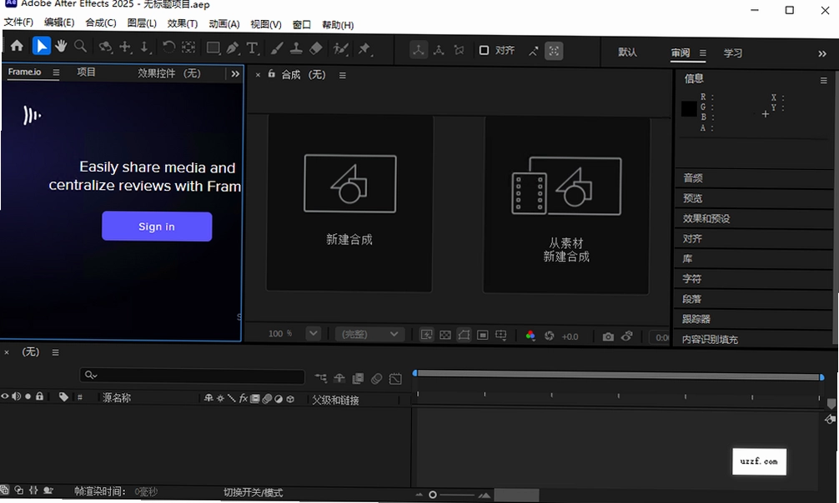Enable the 对齐 snapping checkbox
Screen dimensions: 839x503
coord(484,50)
